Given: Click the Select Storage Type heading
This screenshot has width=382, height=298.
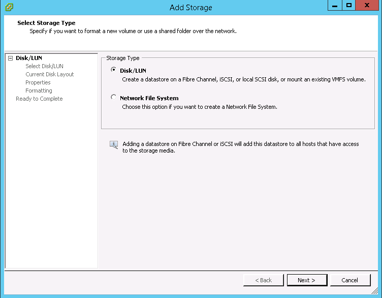Looking at the screenshot, I should pos(46,23).
